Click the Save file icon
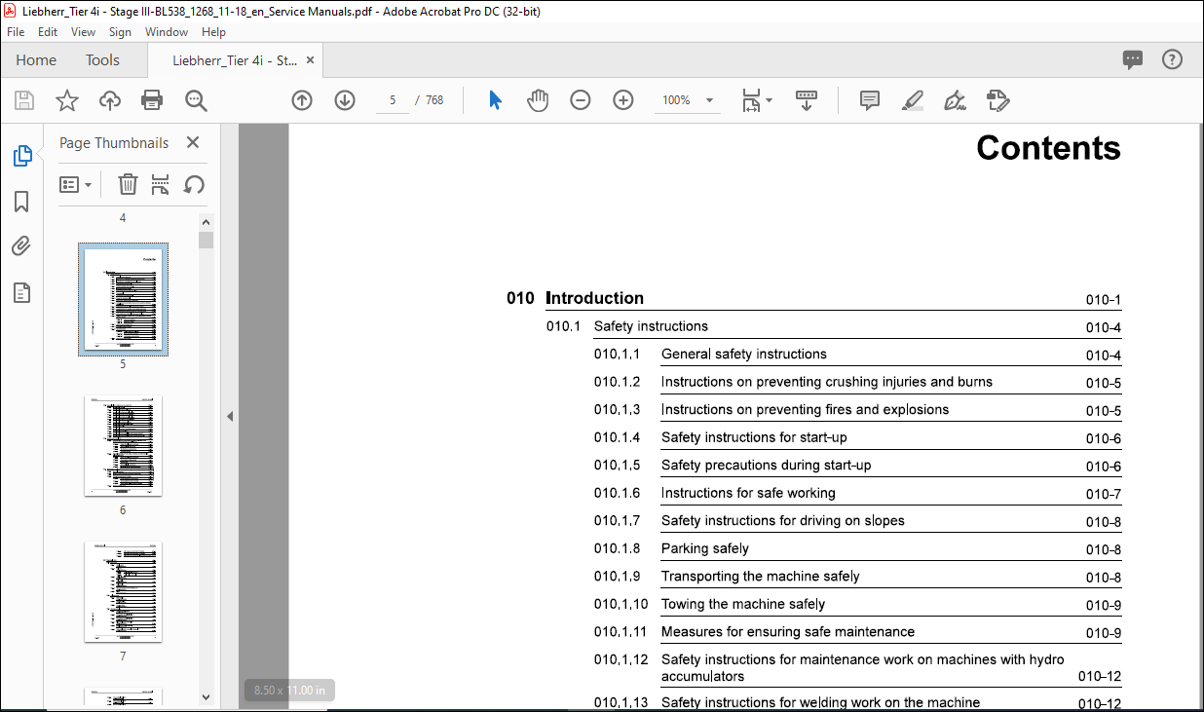This screenshot has width=1204, height=712. [24, 100]
